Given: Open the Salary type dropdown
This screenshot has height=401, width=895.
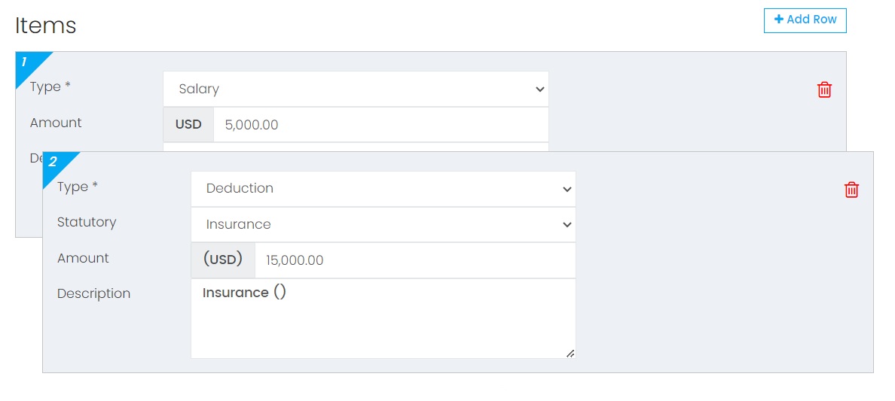Looking at the screenshot, I should 356,89.
